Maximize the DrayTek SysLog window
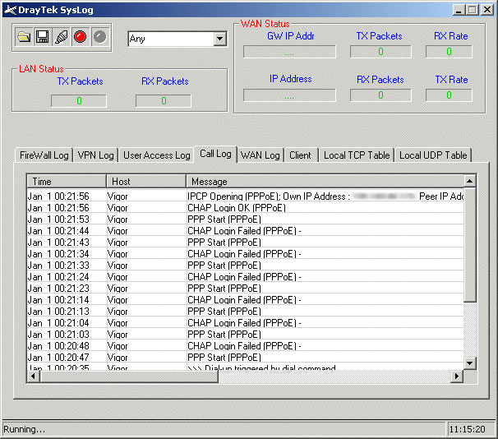498x439 pixels. pos(473,10)
